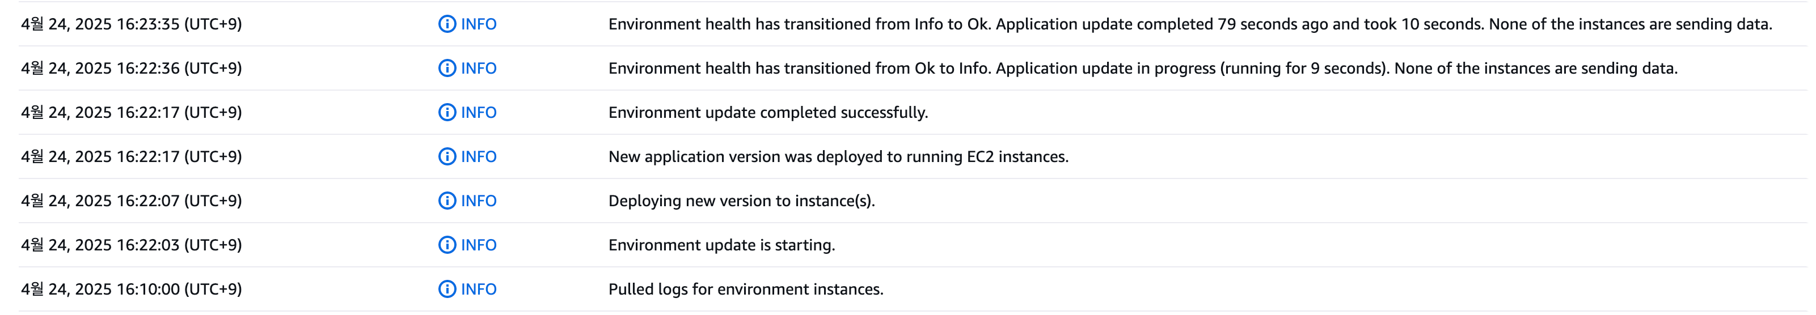This screenshot has height=315, width=1816.
Task: Click the 'Environment update completed successfully' message
Action: tap(768, 113)
